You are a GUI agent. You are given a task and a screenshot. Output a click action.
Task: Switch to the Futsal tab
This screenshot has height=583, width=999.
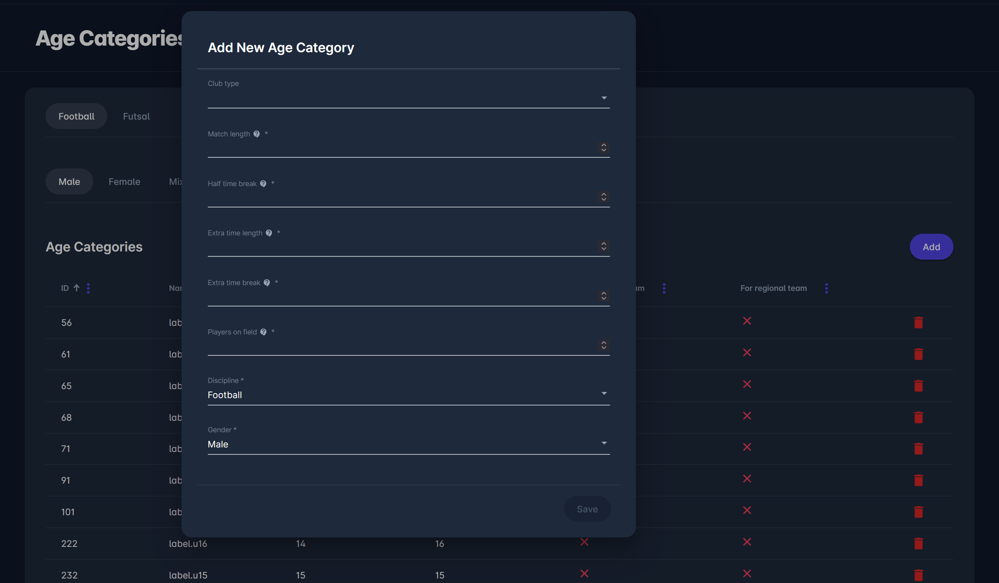(x=136, y=116)
